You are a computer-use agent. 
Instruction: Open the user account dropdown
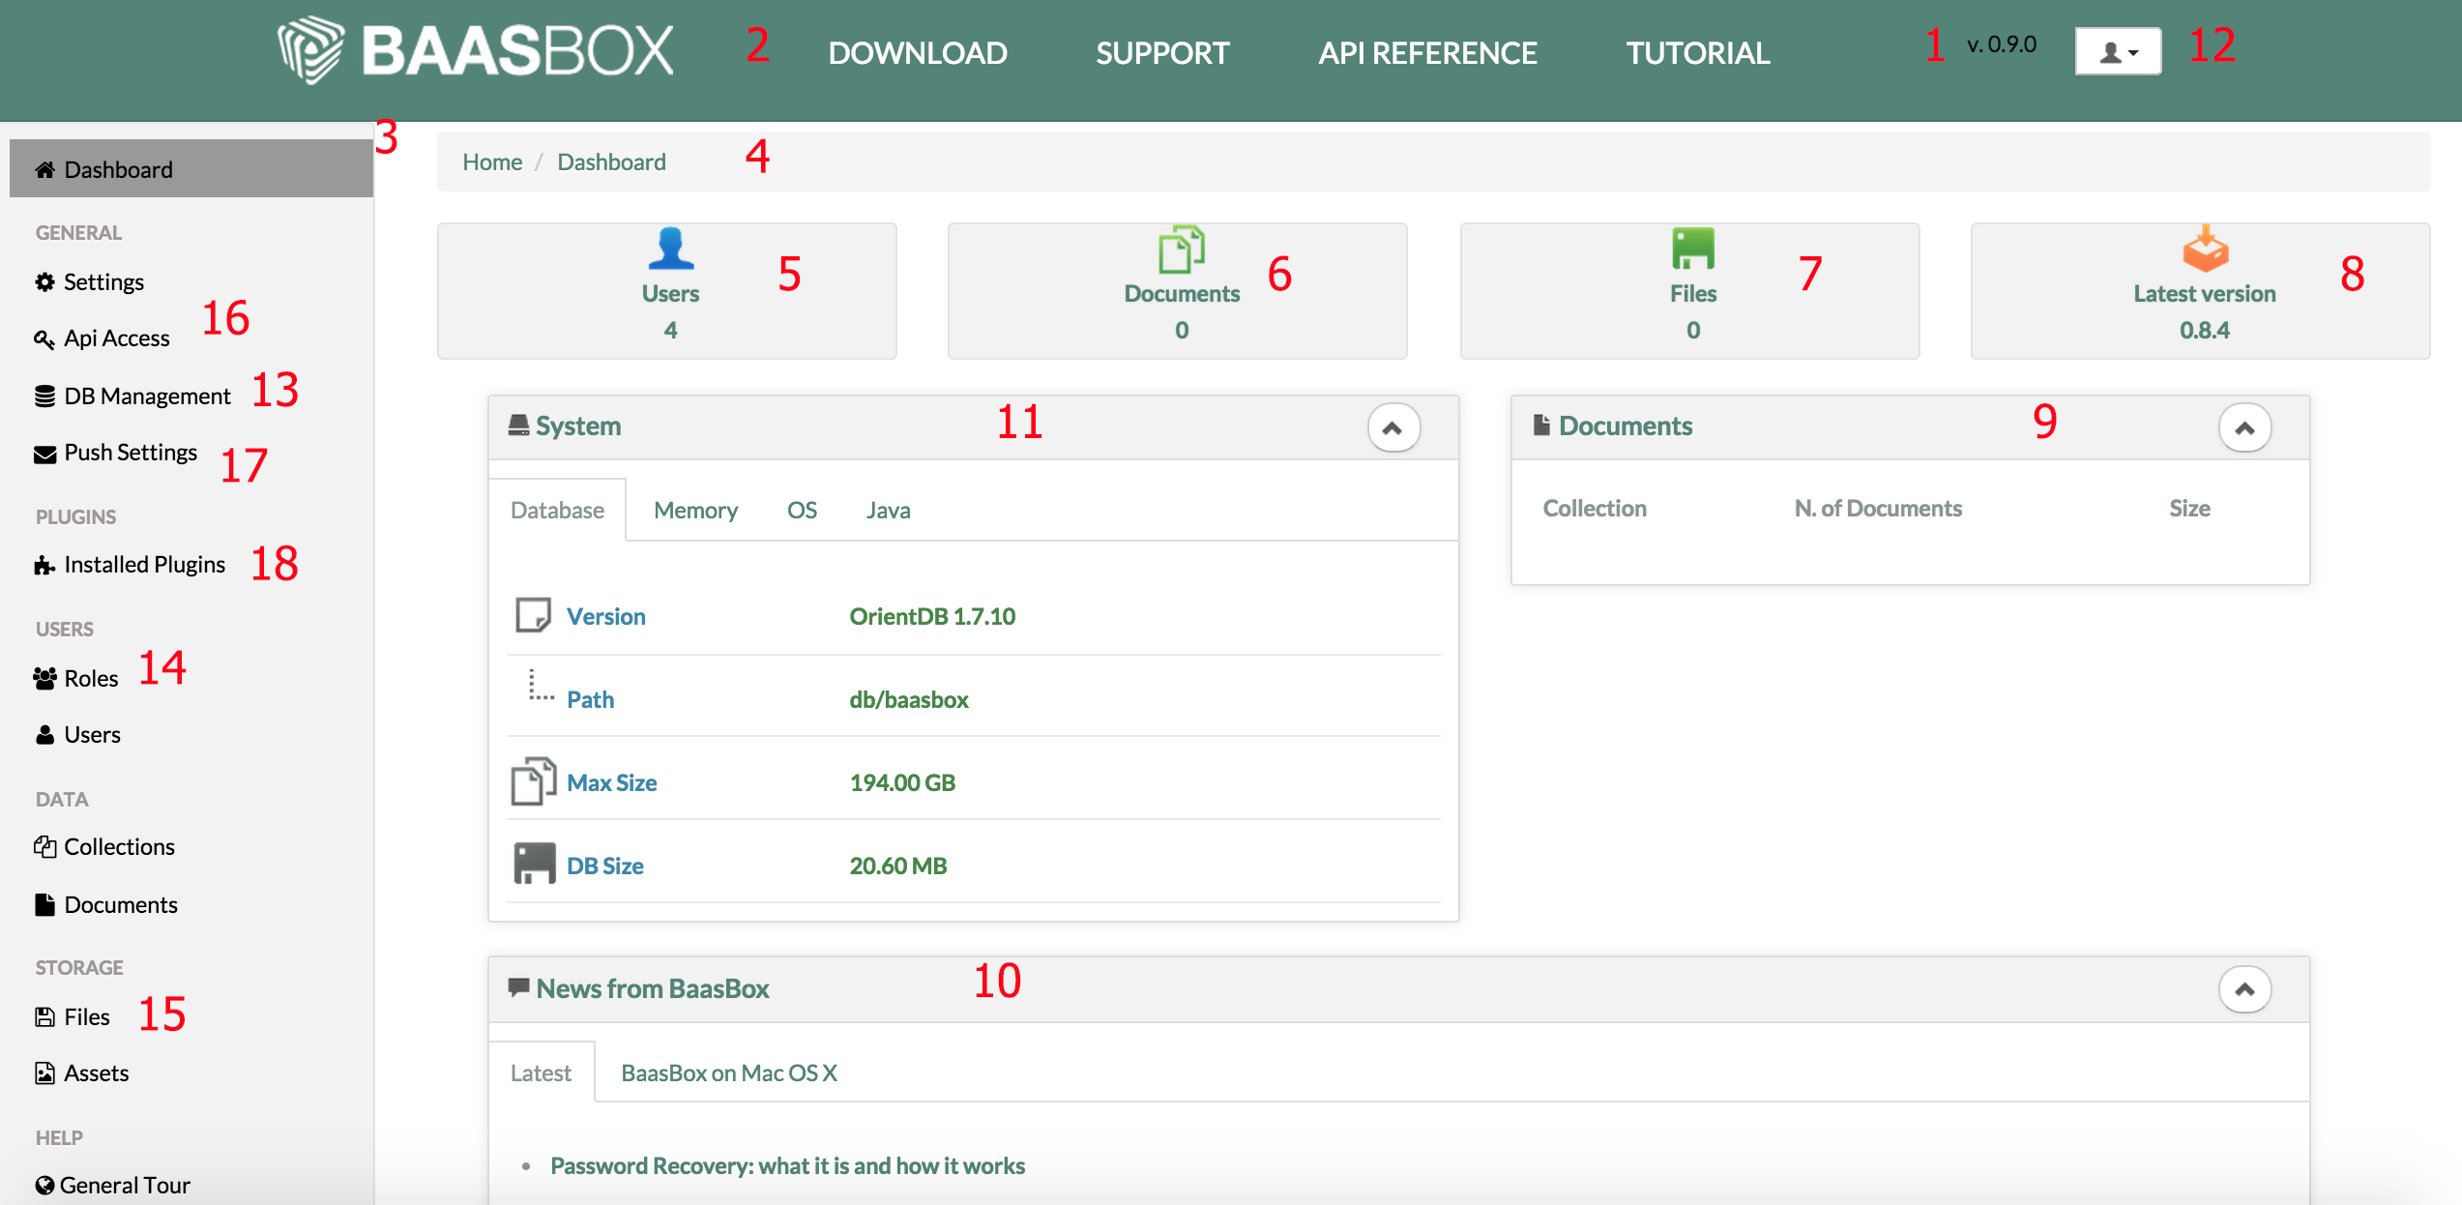tap(2118, 52)
